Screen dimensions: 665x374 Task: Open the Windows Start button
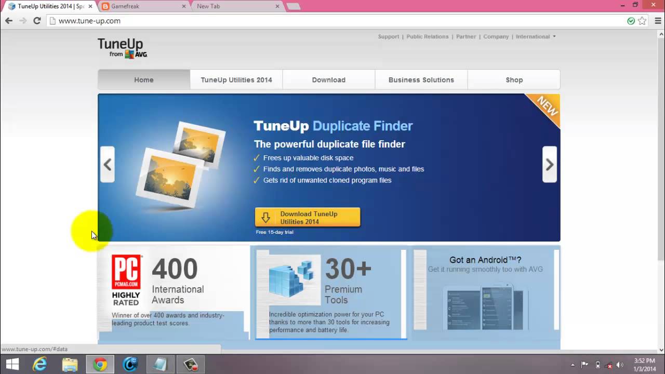point(12,365)
